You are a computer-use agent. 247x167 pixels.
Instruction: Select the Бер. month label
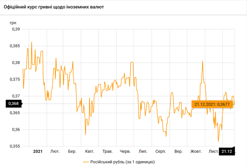pyautogui.click(x=72, y=151)
